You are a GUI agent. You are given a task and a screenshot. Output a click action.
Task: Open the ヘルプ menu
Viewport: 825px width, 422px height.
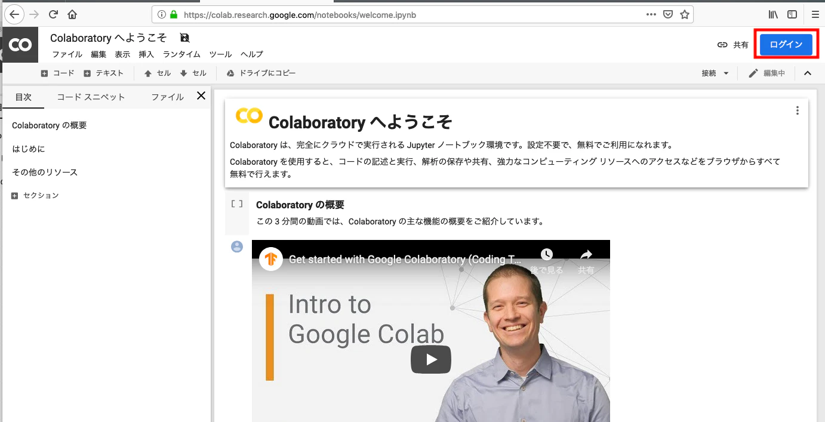point(252,54)
